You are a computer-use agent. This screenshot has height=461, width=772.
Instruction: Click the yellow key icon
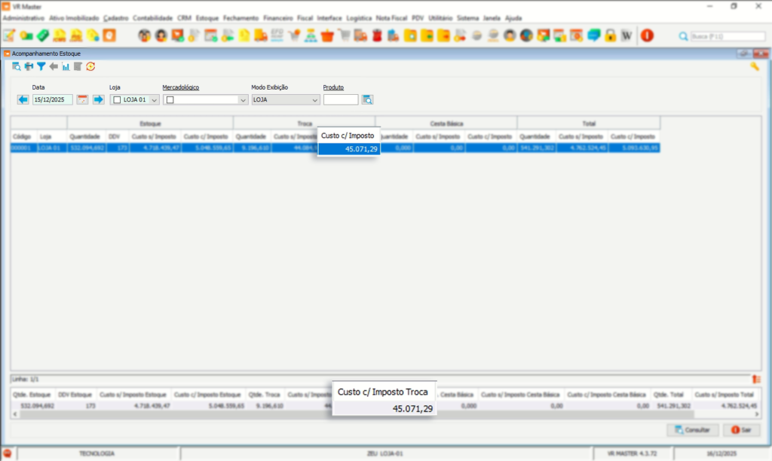[x=754, y=66]
